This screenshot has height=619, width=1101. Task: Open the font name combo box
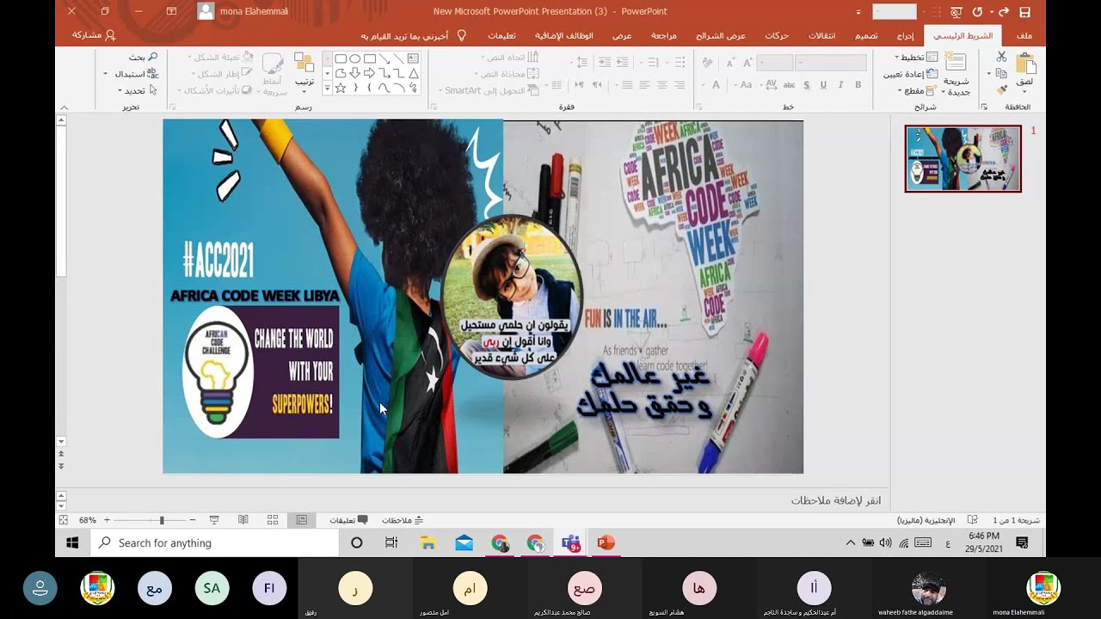(831, 63)
